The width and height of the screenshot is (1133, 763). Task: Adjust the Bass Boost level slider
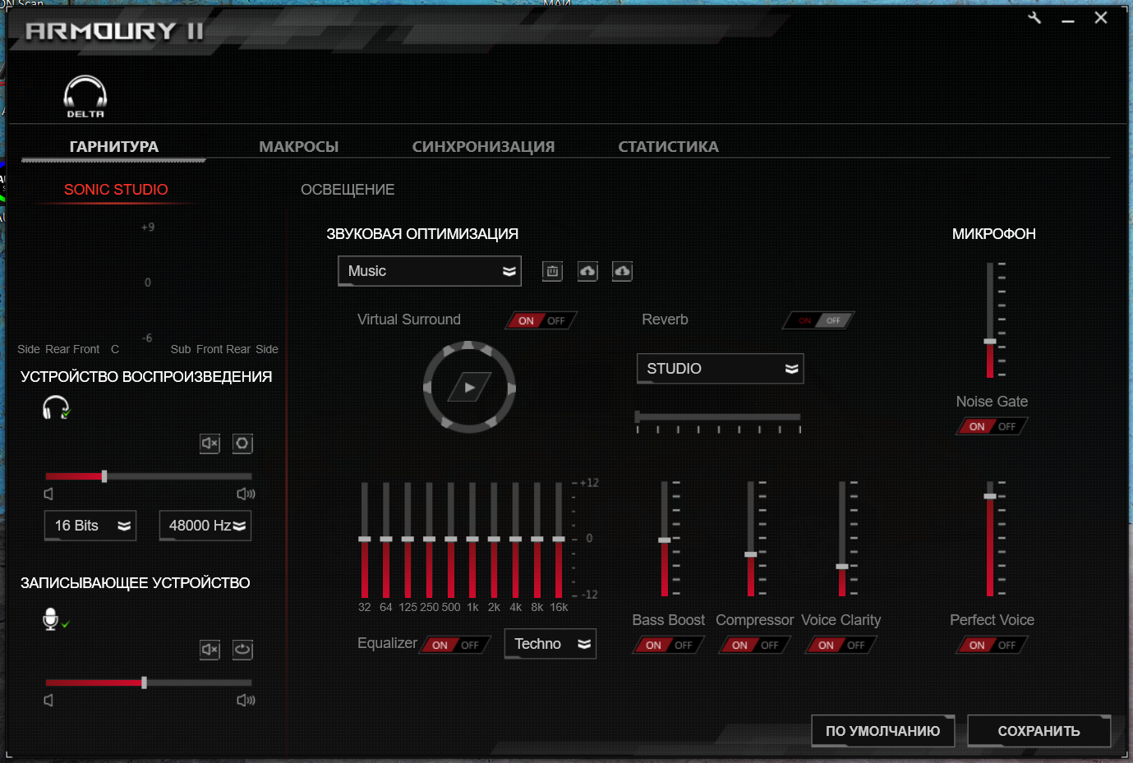click(x=665, y=539)
